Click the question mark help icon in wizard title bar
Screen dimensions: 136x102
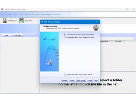(90, 22)
